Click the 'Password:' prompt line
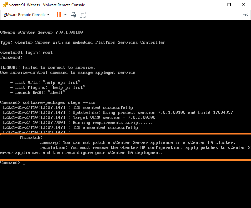Viewport: 251px width, 208px height. 11,58
